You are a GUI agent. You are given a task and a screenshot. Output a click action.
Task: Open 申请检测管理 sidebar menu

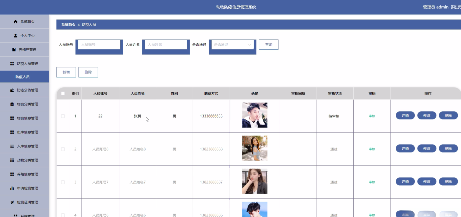coord(24,188)
